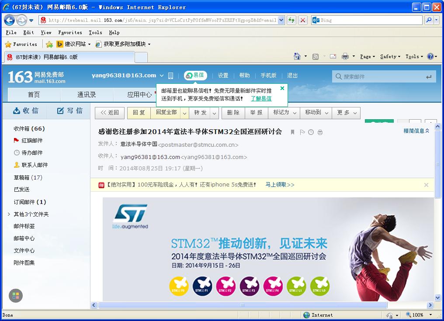Follow the 马上领取>> link

point(280,185)
